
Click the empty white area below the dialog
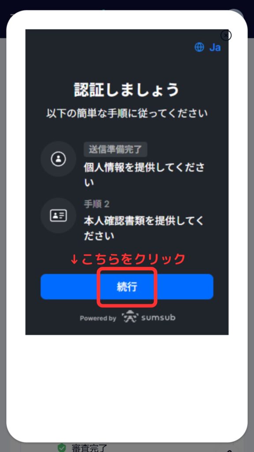point(127,386)
